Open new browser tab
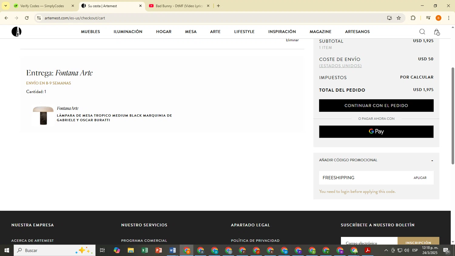 (218, 6)
